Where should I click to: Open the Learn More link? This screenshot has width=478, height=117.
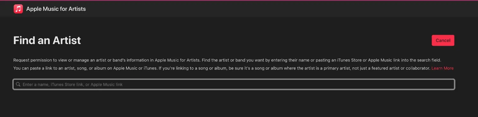(442, 68)
